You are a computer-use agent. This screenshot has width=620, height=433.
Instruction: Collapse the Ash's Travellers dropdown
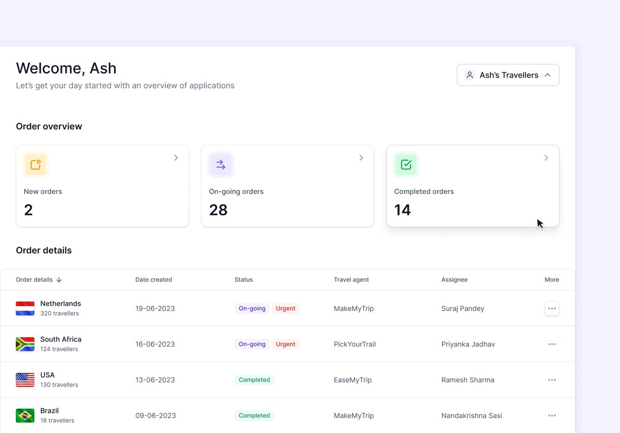[548, 74]
